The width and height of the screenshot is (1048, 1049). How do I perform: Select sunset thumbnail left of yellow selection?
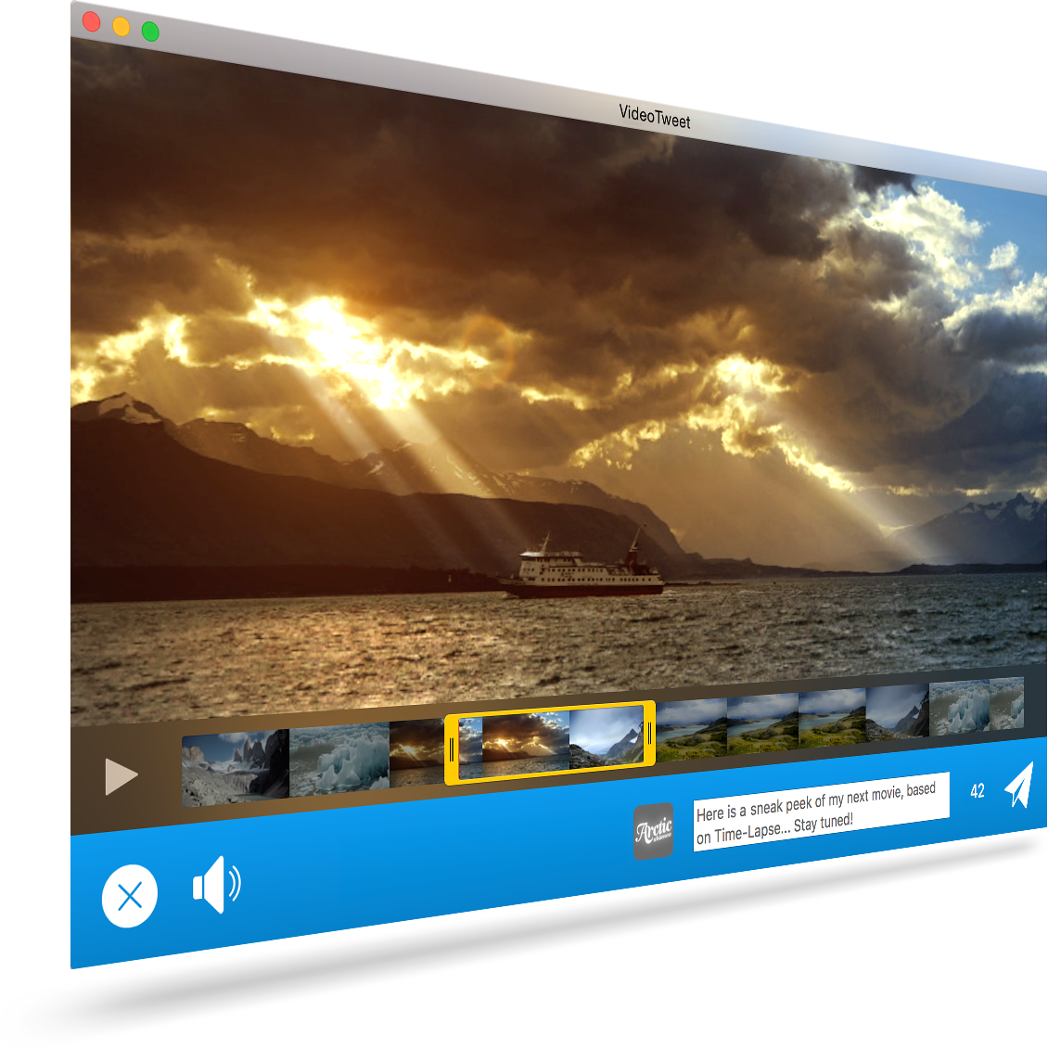point(416,752)
